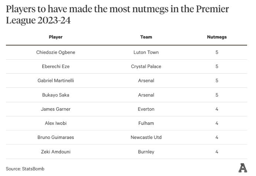Select Zeki Amdouni player cell
Screen dimensions: 256x176
click(56, 152)
